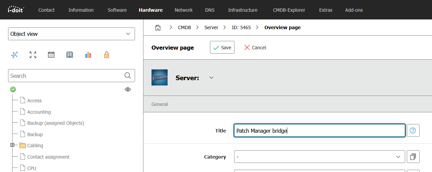This screenshot has height=172, width=432.
Task: Click the magnifier search icon
Action: coord(128,76)
